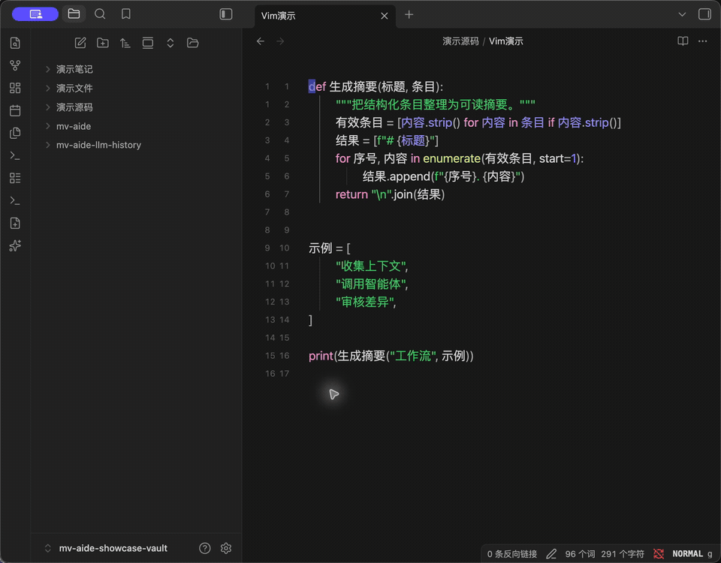
Task: Click the 291 个字符 character count
Action: pyautogui.click(x=623, y=554)
